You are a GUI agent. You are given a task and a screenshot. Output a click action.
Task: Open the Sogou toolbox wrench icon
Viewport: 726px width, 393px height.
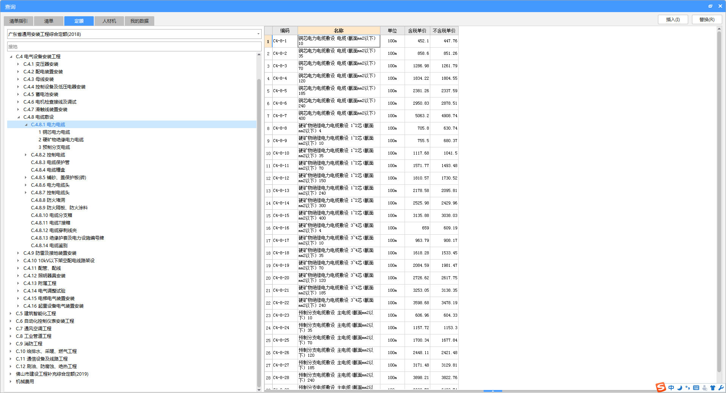(721, 388)
